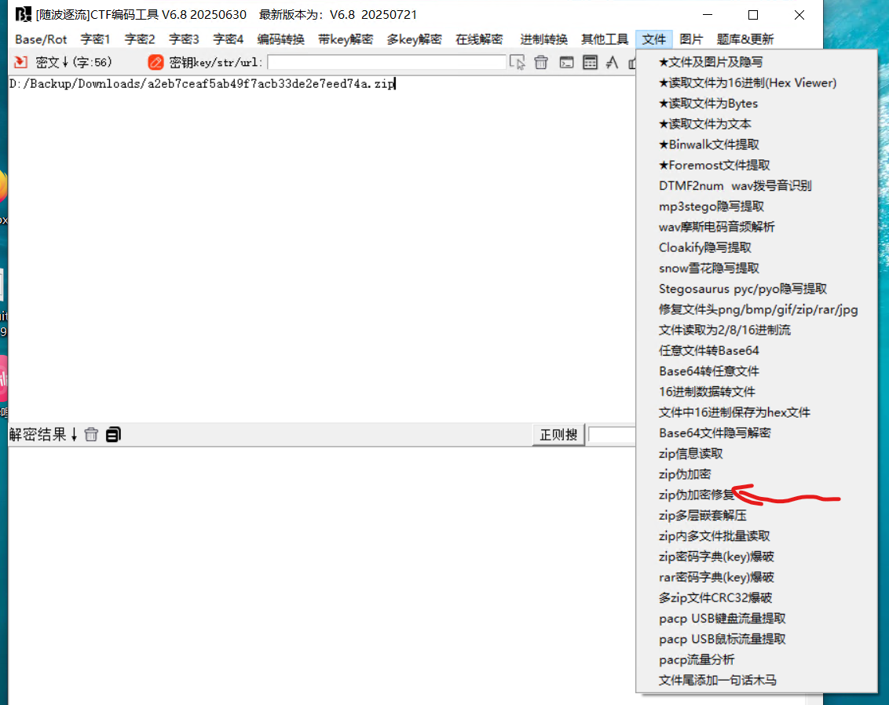Click the letter-A font icon on the toolbar
The height and width of the screenshot is (705, 889).
(x=612, y=62)
